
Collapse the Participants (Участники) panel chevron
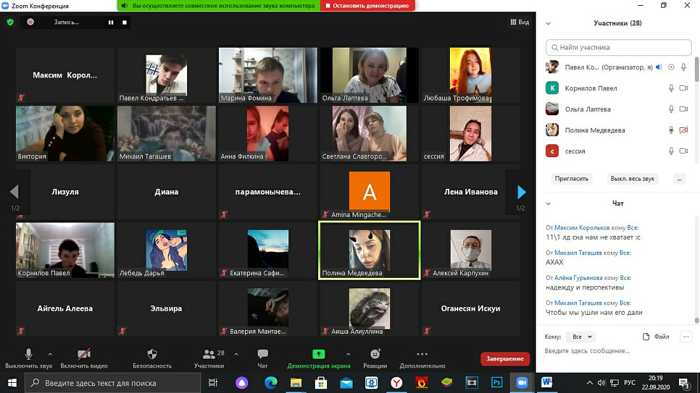(x=548, y=24)
